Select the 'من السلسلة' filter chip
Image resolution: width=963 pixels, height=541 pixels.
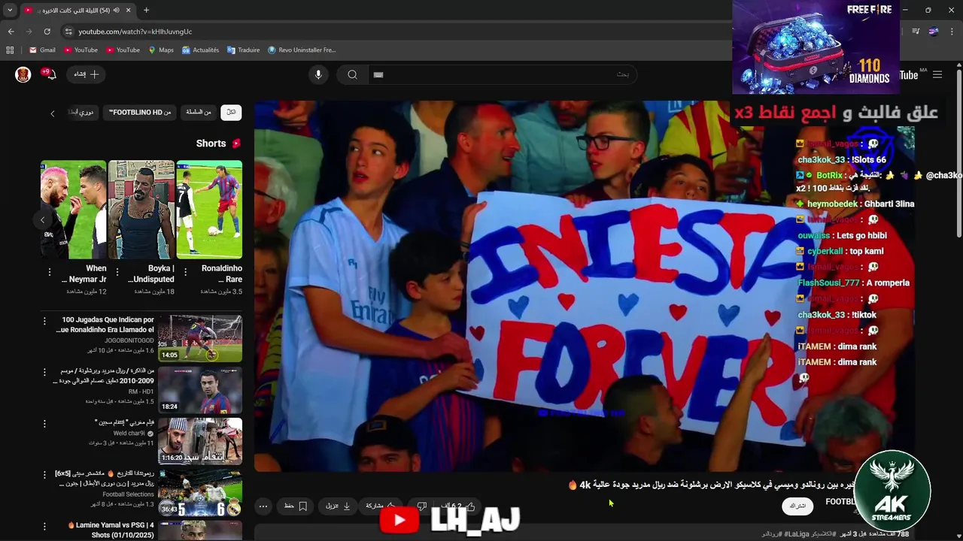pyautogui.click(x=199, y=112)
